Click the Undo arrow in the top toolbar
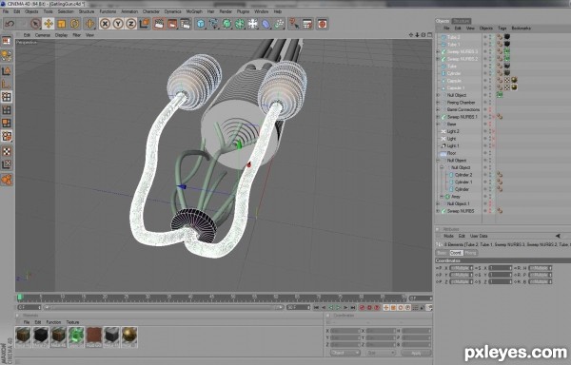This screenshot has width=571, height=365. (x=10, y=24)
